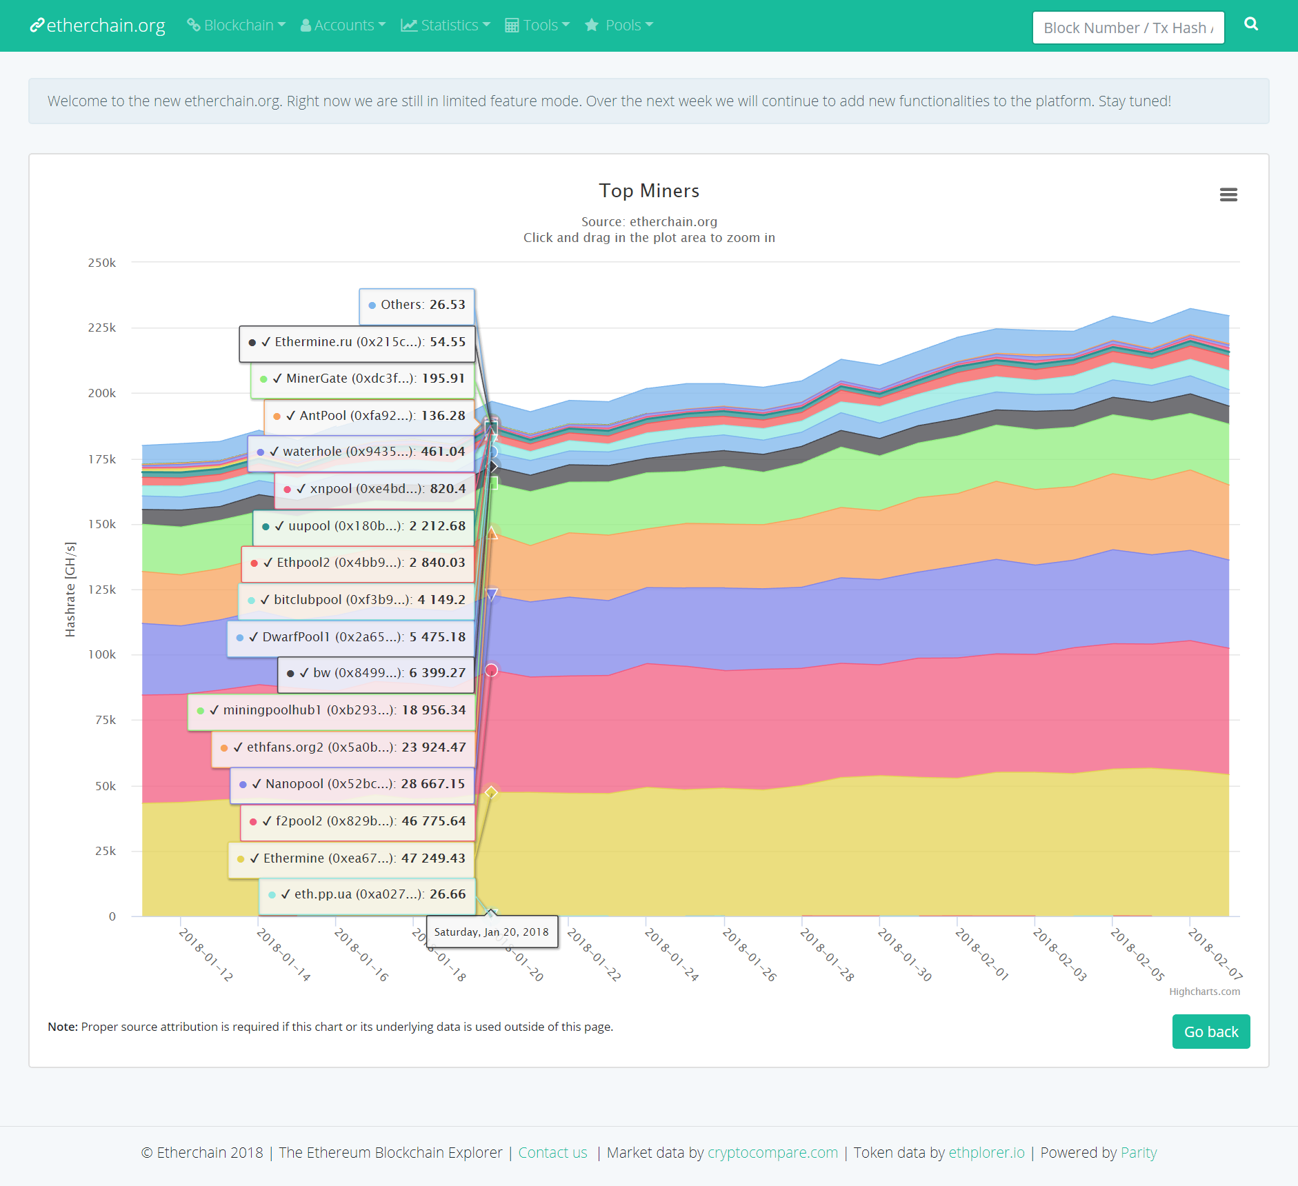Click the Accounts user icon

coord(306,26)
